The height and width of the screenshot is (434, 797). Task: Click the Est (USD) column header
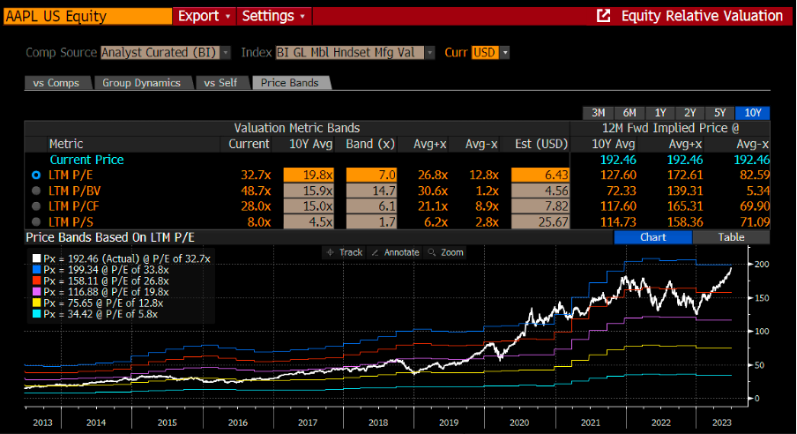540,144
